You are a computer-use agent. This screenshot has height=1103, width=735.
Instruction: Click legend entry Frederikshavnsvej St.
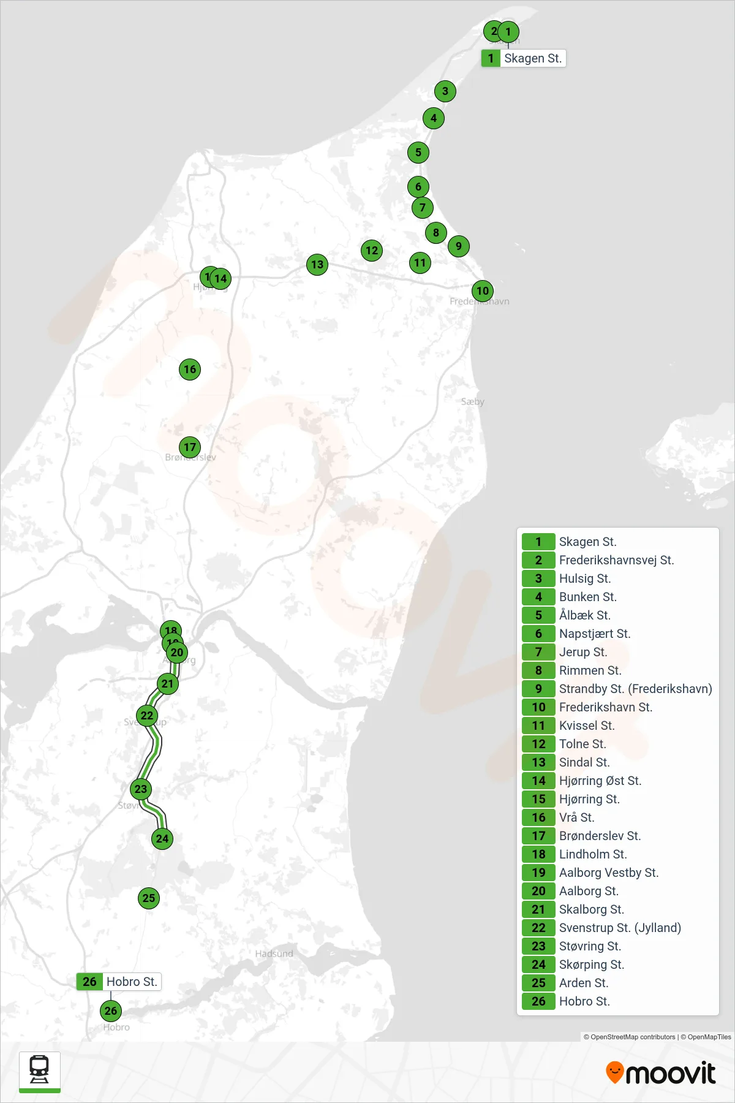617,560
